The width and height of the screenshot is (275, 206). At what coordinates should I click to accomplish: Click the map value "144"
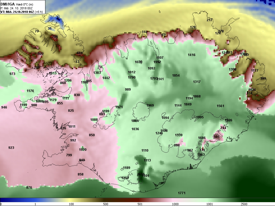pyautogui.click(x=145, y=32)
